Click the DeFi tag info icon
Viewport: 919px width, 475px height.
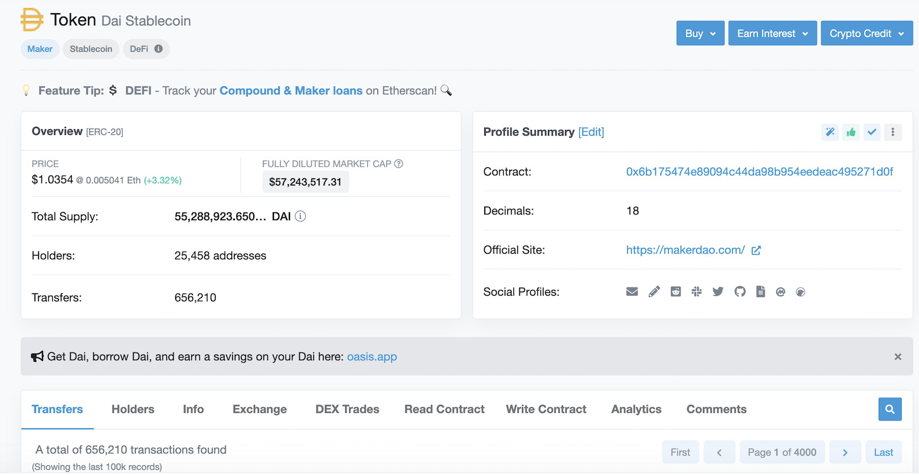coord(159,49)
